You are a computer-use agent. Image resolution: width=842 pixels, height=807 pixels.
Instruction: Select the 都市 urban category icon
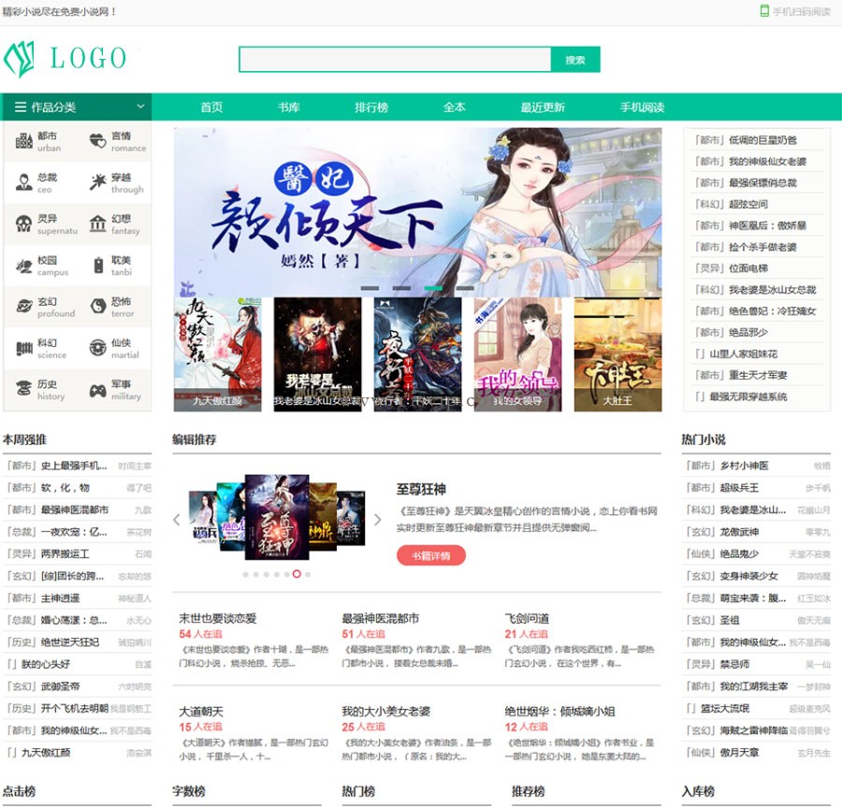tap(25, 140)
